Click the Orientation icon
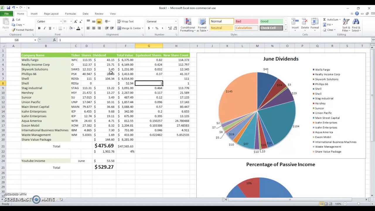The image size is (375, 211). (107, 21)
